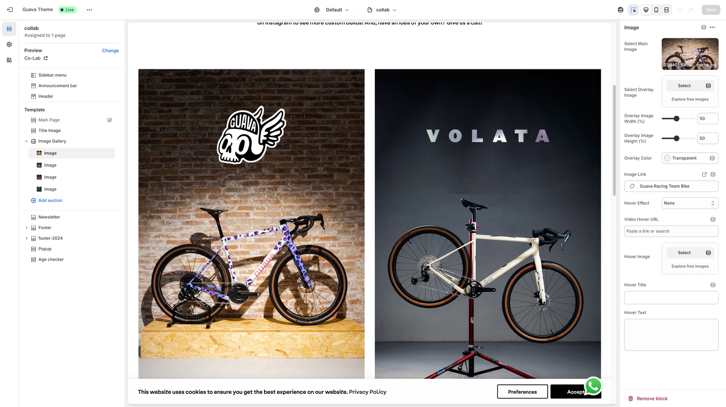Click Remove block button
Image resolution: width=726 pixels, height=407 pixels.
[x=648, y=399]
